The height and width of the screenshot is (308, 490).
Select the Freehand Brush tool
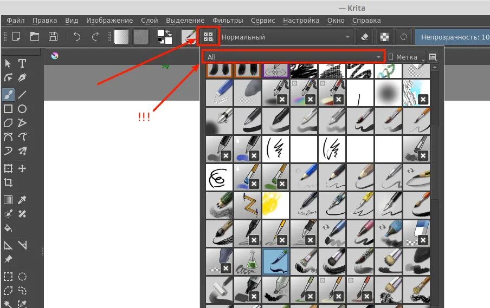(8, 94)
